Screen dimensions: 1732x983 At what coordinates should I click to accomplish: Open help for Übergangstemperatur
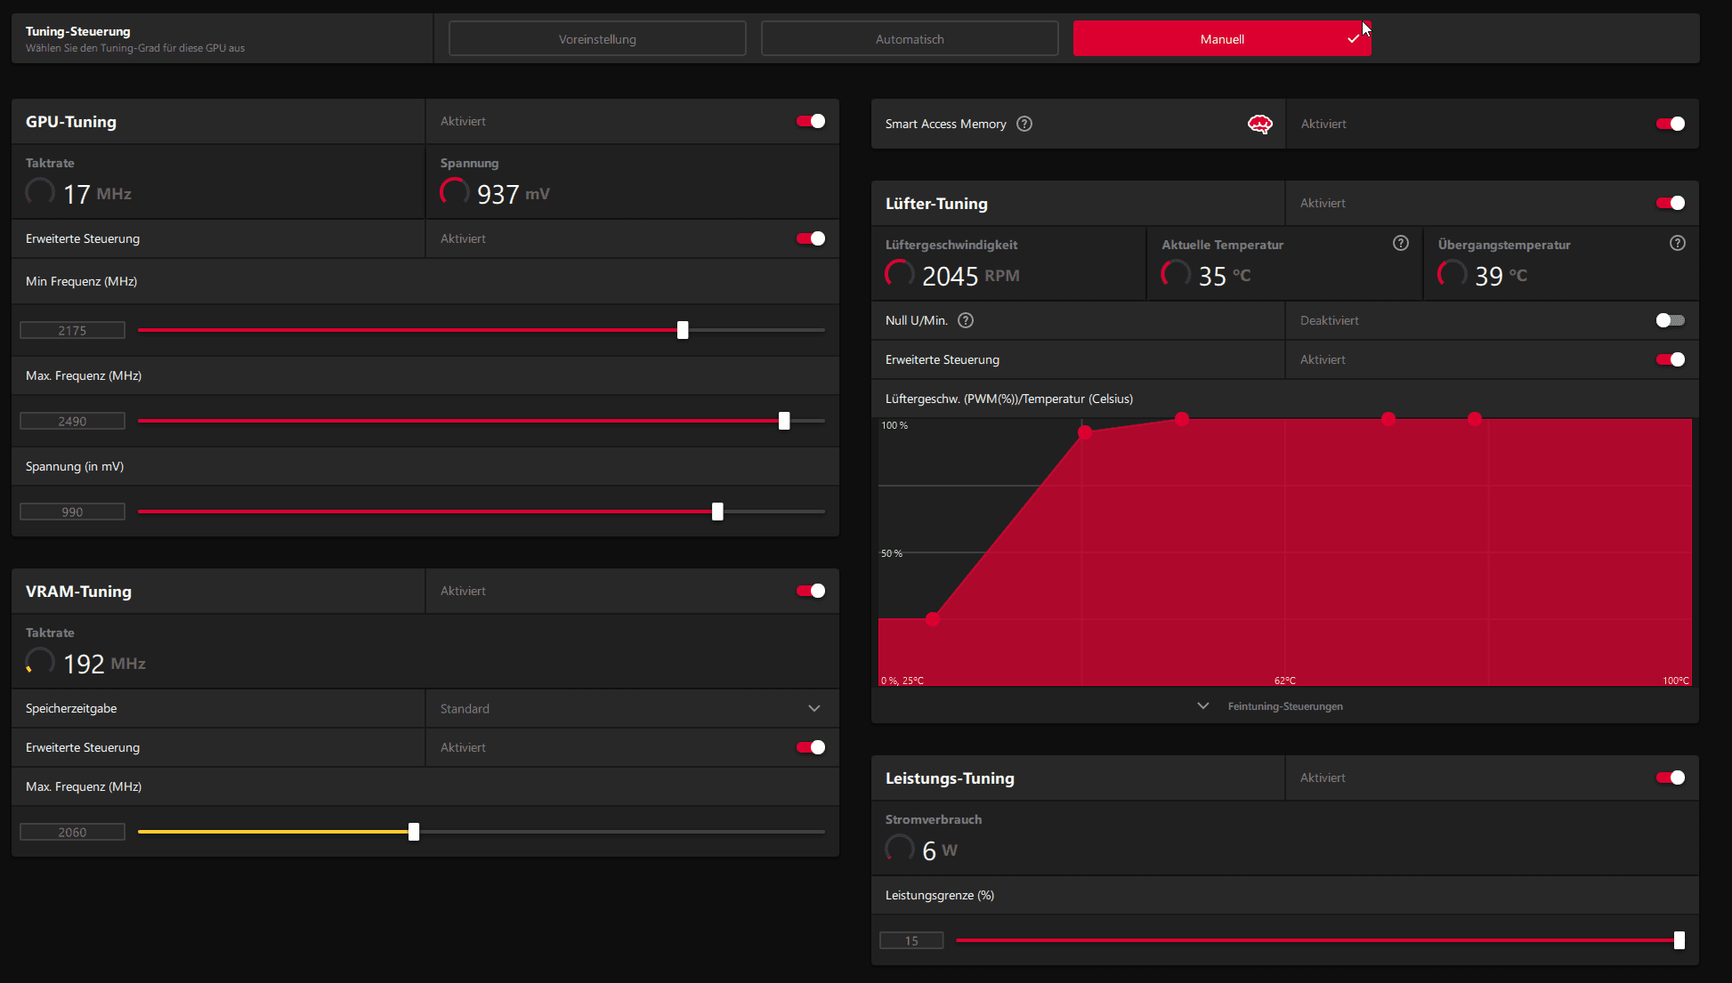pyautogui.click(x=1678, y=243)
